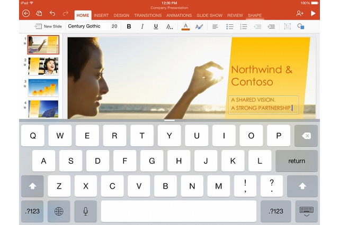Tap the return key
Viewport: 339px width, 225px height.
tap(297, 161)
